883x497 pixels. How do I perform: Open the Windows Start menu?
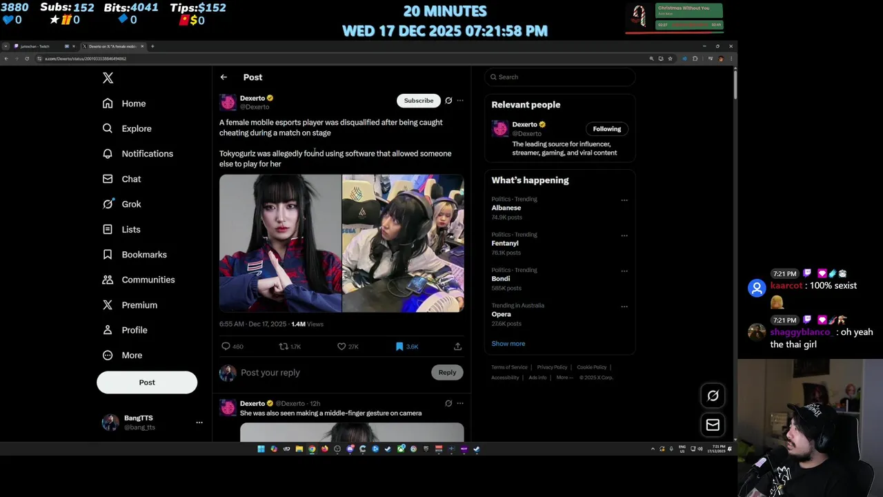(x=261, y=449)
